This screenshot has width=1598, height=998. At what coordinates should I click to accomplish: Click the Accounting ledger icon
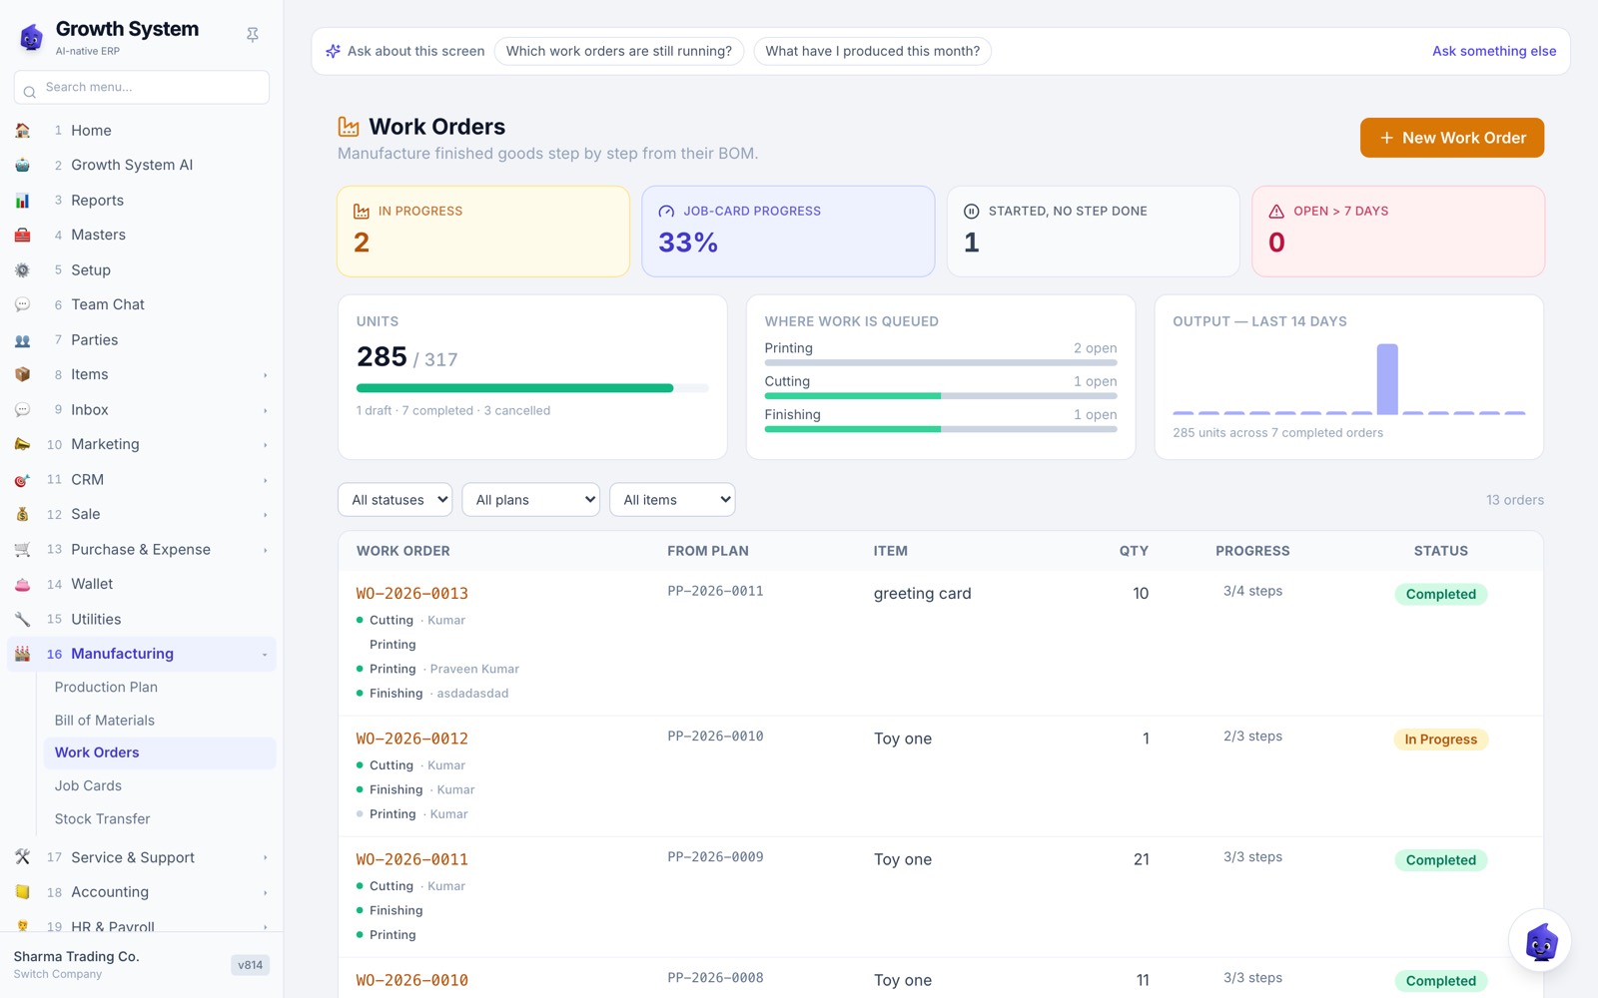[23, 893]
